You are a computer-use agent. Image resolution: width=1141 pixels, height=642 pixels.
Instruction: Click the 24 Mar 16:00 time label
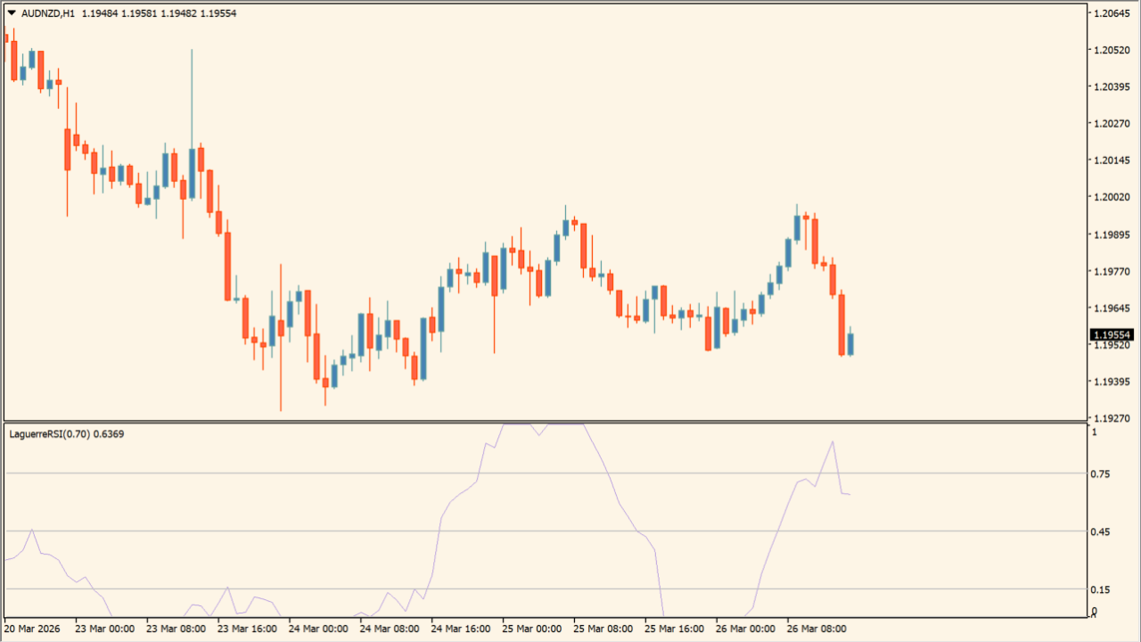coord(461,629)
